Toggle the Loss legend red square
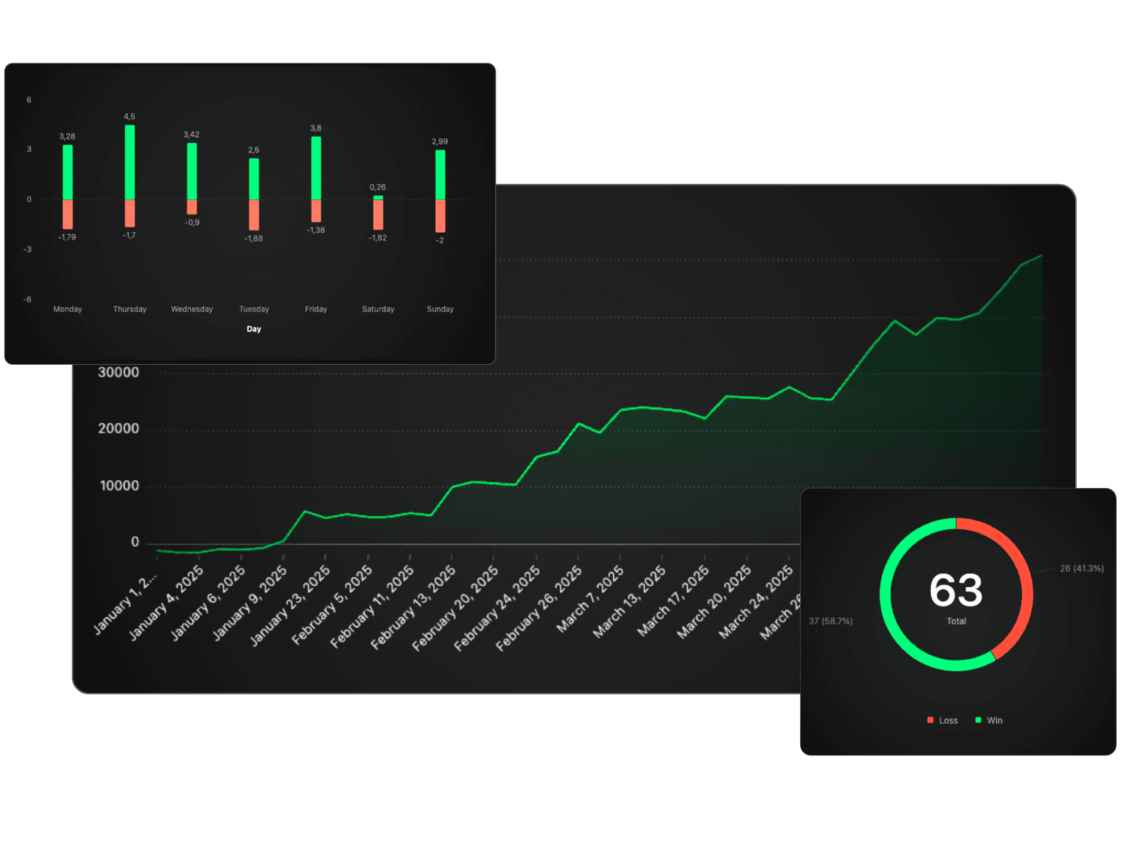Screen dimensions: 1122x861 pyautogui.click(x=930, y=720)
